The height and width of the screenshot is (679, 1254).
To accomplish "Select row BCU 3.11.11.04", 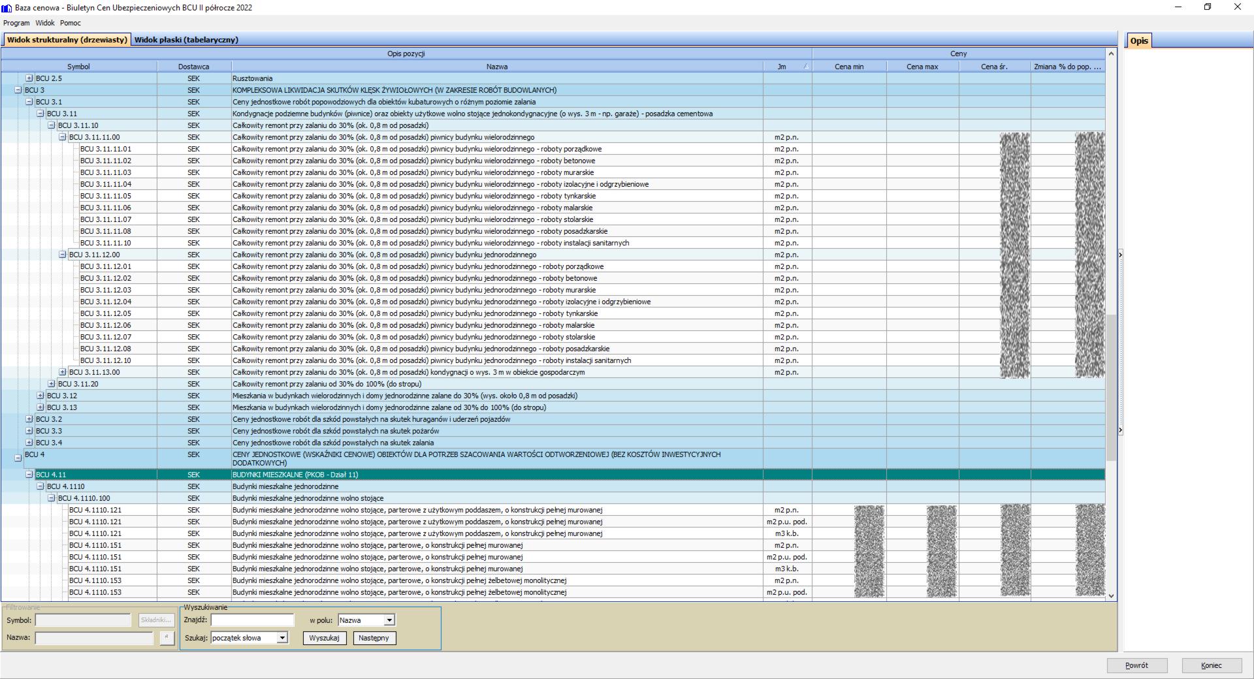I will click(x=553, y=184).
